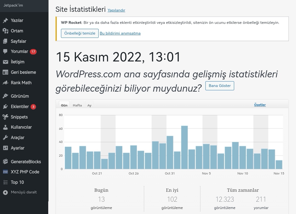Screen dimensions: 296x214
Task: Click the 3 plugin updates badge
Action: [x=33, y=107]
